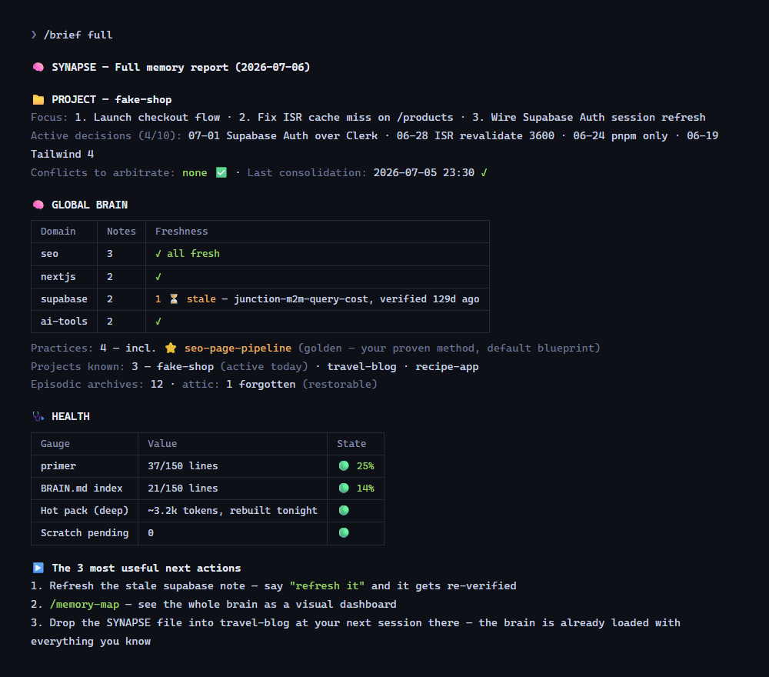Click fake-shop in Projects known line
The width and height of the screenshot is (769, 677).
click(x=185, y=366)
